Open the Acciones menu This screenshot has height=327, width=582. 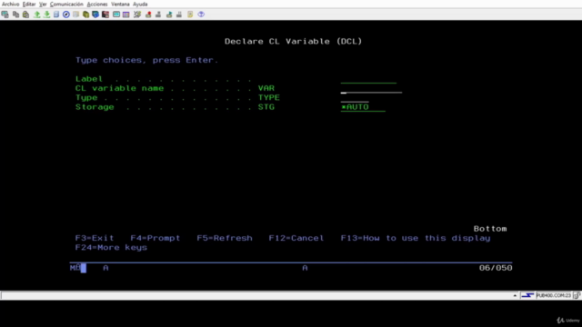97,4
